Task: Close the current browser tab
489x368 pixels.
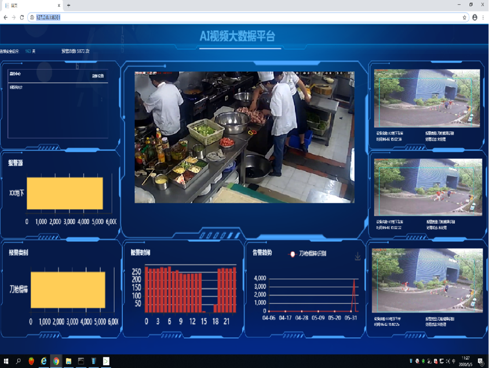Action: pyautogui.click(x=59, y=5)
